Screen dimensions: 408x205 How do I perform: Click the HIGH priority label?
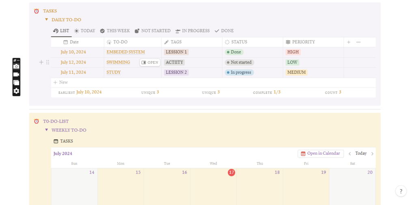click(293, 52)
